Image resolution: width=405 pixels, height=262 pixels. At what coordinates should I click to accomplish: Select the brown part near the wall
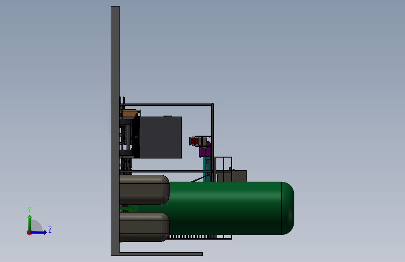(129, 113)
